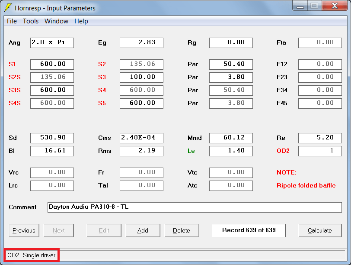Select the Bl field showing 16.61
351x265 pixels.
pyautogui.click(x=52, y=151)
